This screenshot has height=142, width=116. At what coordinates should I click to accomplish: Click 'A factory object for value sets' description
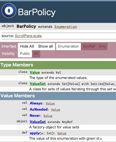pyautogui.click(x=54, y=127)
